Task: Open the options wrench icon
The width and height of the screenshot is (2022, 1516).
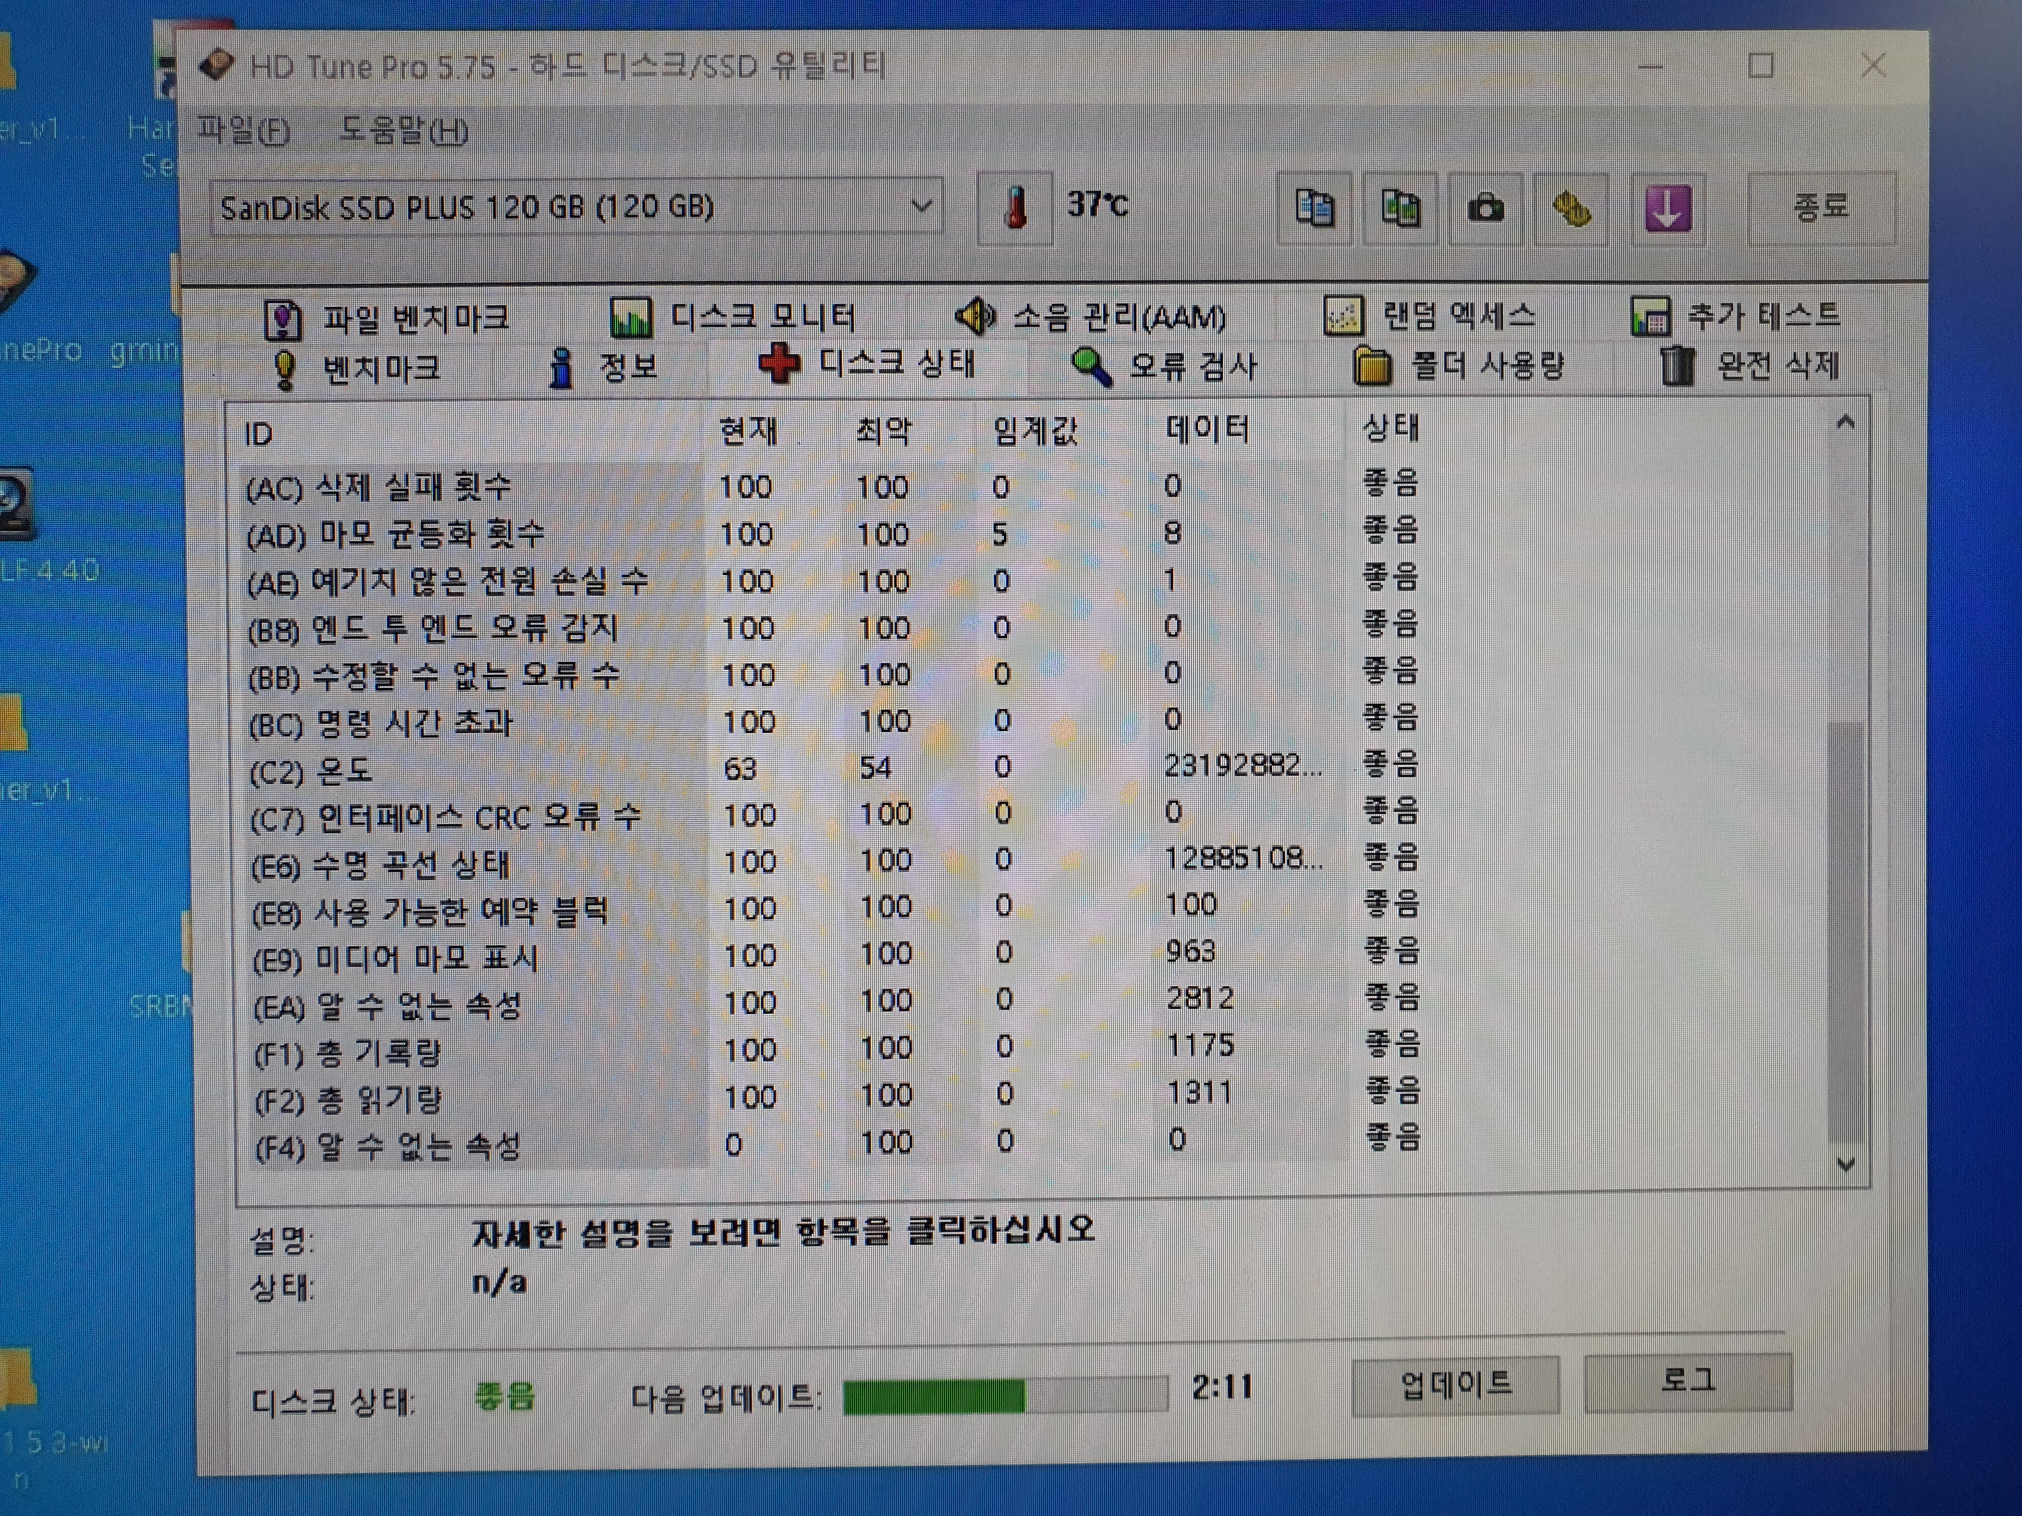Action: coord(1571,209)
